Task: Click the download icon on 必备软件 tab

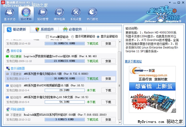Action: coord(65,29)
